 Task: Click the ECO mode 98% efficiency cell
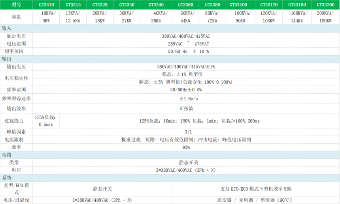[256, 189]
